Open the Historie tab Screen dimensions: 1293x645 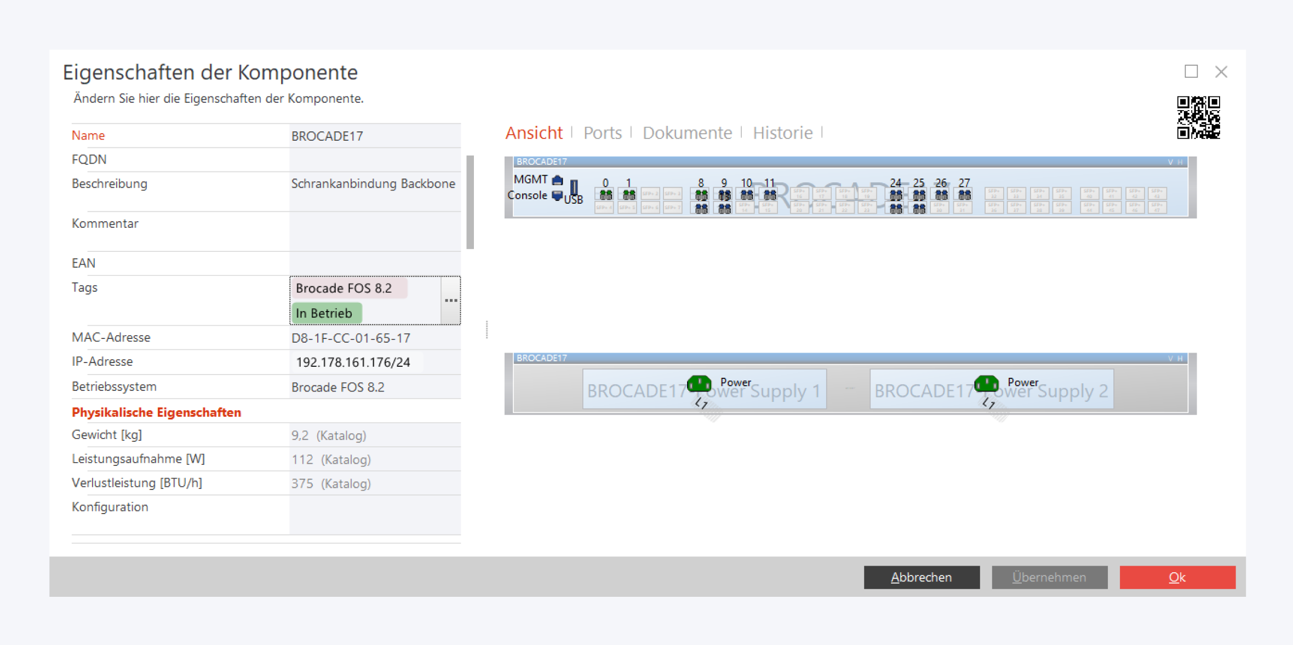click(782, 133)
